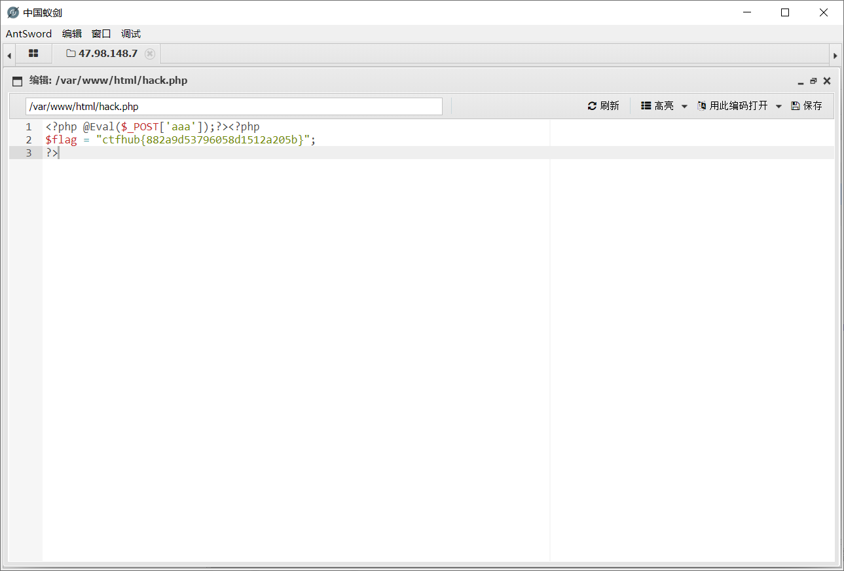Click the 编辑: /var/www/html/hack.php panel title
This screenshot has width=844, height=571.
pos(108,81)
